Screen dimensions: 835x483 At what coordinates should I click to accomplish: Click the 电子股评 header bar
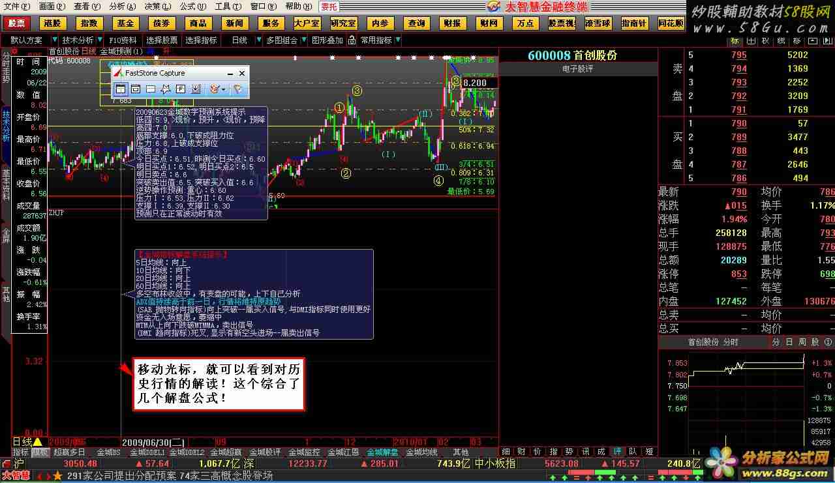pos(578,68)
